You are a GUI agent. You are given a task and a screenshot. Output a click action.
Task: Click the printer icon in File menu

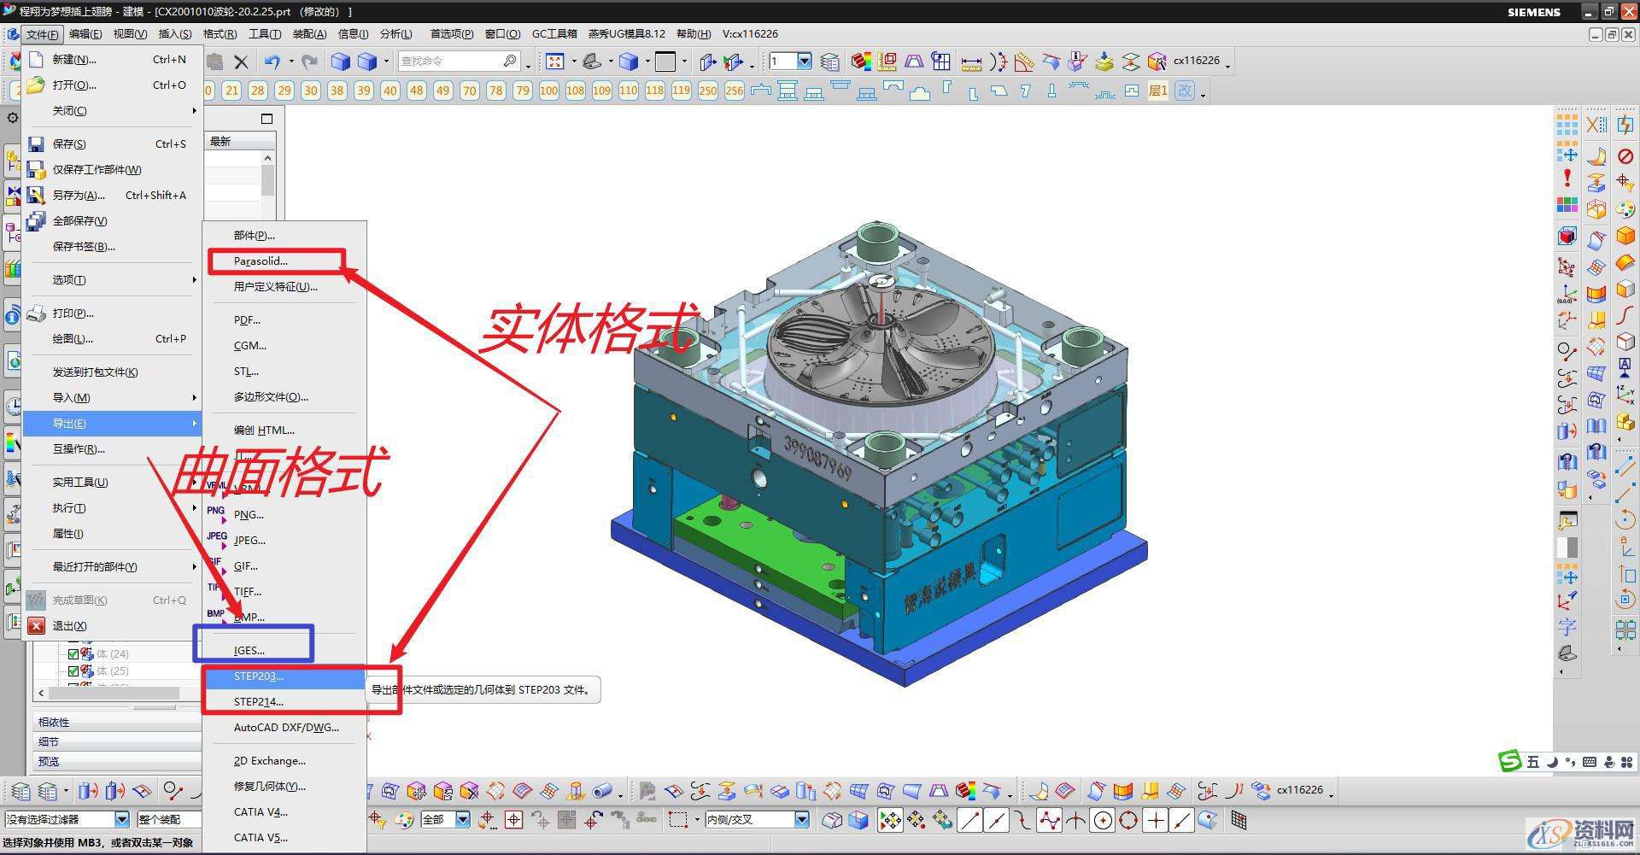(36, 313)
